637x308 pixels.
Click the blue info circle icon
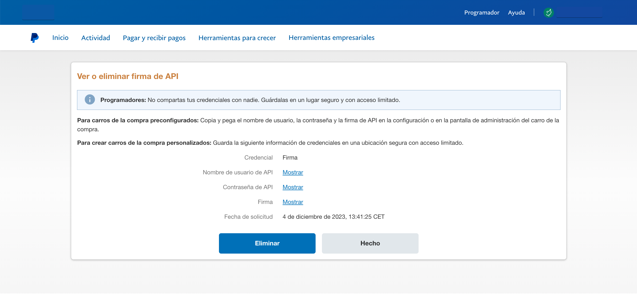coord(90,100)
